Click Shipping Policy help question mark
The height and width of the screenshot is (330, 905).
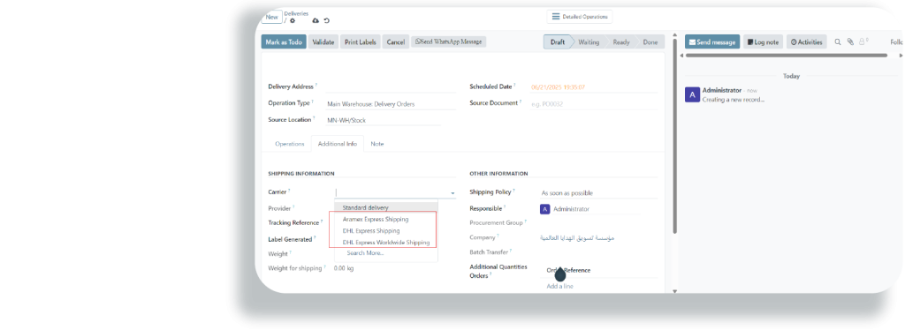click(513, 190)
